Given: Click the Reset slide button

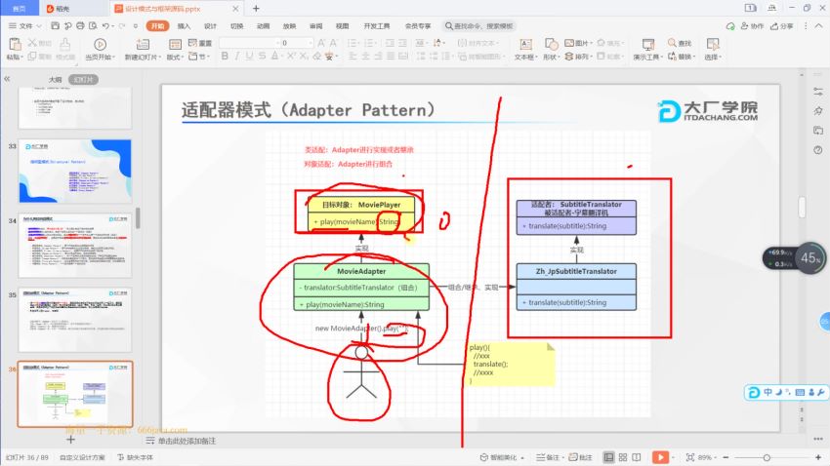Looking at the screenshot, I should [199, 43].
